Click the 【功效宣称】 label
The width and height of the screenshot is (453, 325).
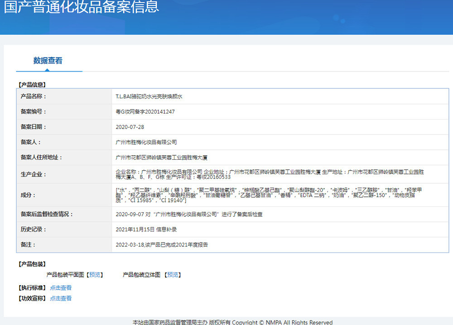coord(32,298)
